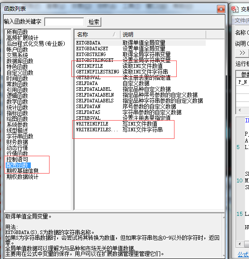The width and height of the screenshot is (249, 259).
Task: Select the WRITEINIFILES... function row
Action: [x=141, y=129]
